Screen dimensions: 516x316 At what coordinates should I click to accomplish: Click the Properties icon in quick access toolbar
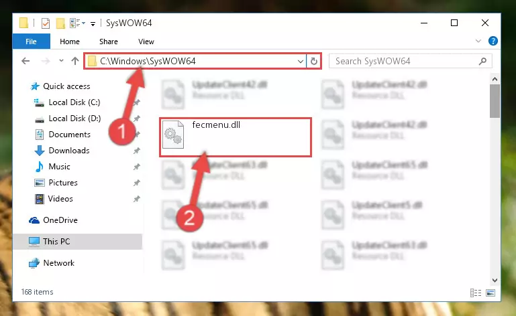pyautogui.click(x=46, y=23)
